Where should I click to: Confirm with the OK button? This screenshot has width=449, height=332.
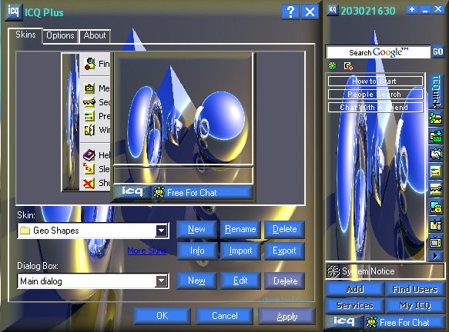coord(162,316)
